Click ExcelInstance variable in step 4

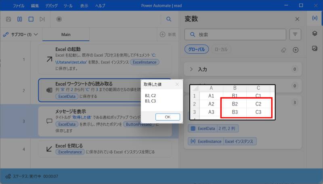[70, 152]
